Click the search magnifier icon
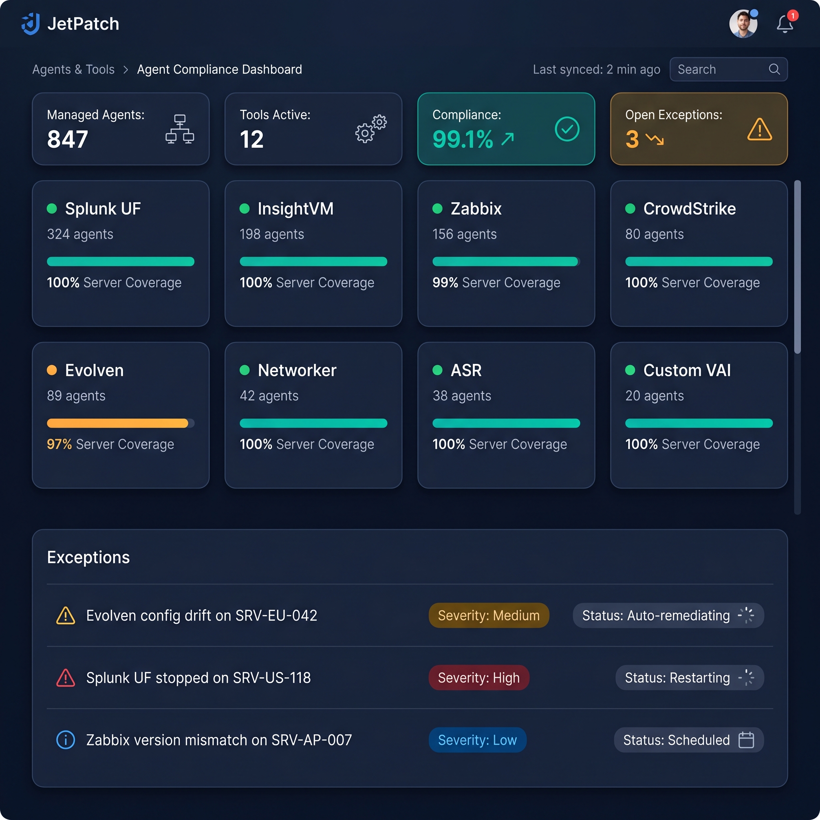Viewport: 820px width, 820px height. click(x=774, y=69)
